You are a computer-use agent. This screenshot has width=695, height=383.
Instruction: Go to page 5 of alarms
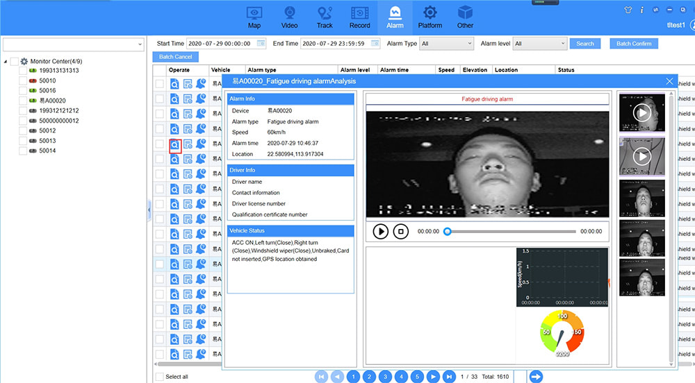tap(417, 376)
